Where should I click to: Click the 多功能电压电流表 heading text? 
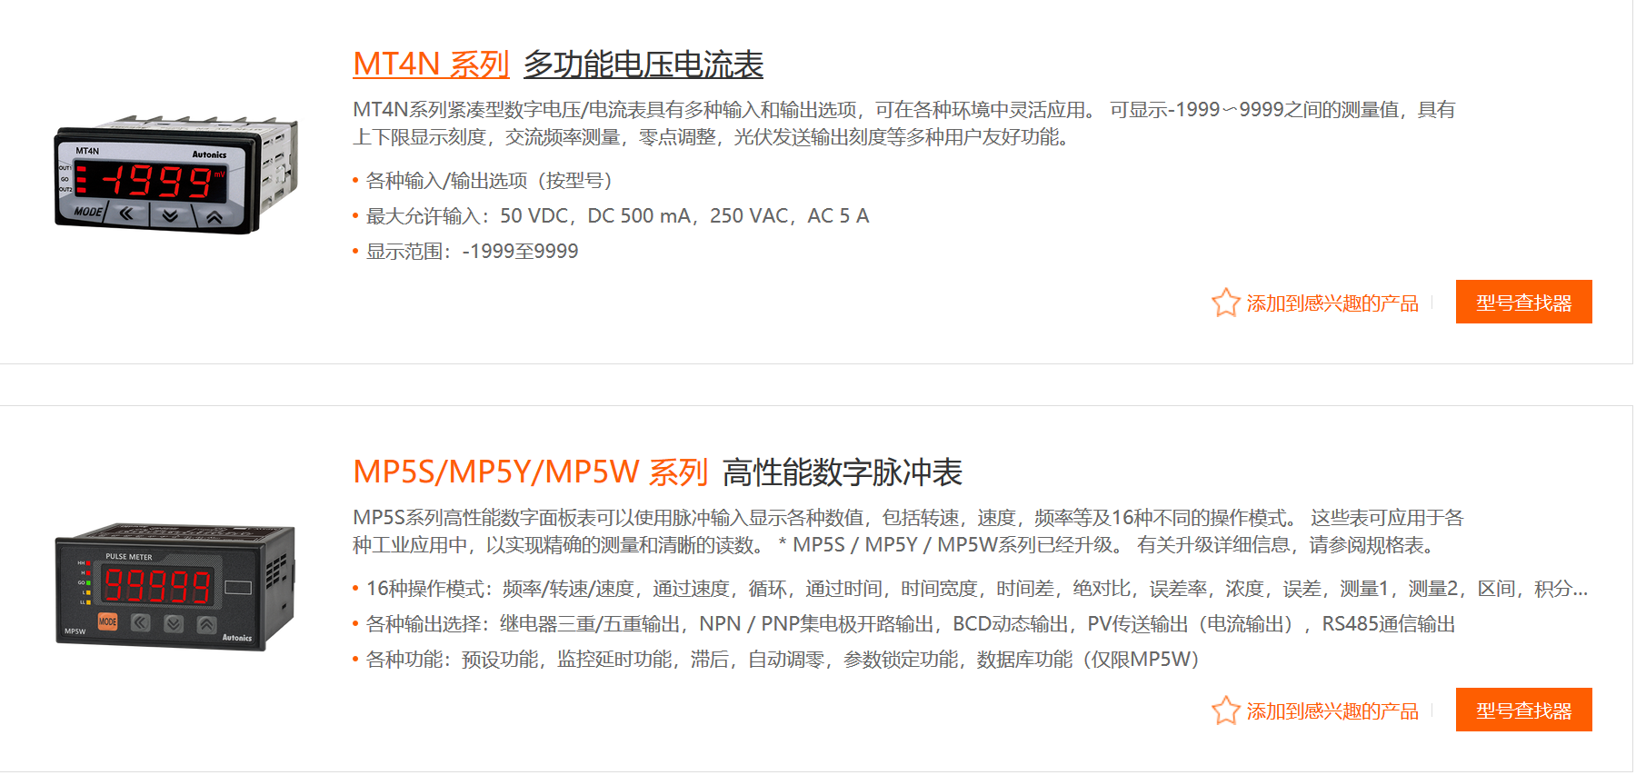[x=643, y=65]
